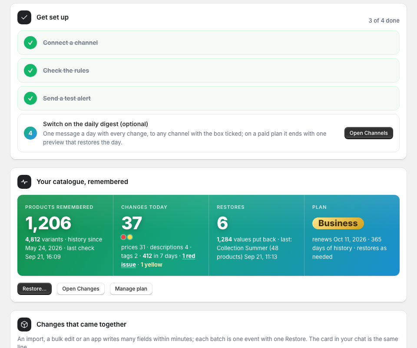
Task: Click the cube icon beside Changes that came together
Action: coord(24,325)
